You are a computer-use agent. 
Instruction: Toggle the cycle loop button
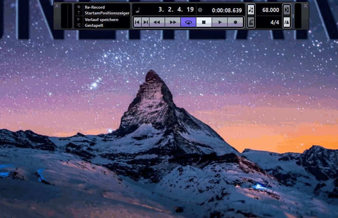point(189,22)
